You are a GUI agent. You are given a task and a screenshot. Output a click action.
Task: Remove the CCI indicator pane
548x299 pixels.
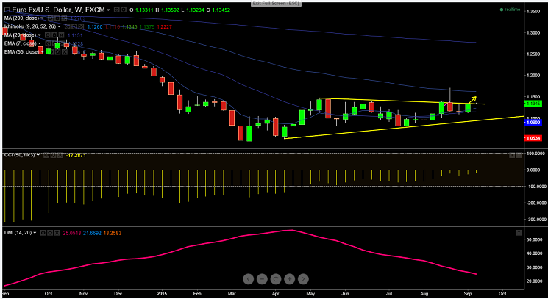tap(60, 155)
